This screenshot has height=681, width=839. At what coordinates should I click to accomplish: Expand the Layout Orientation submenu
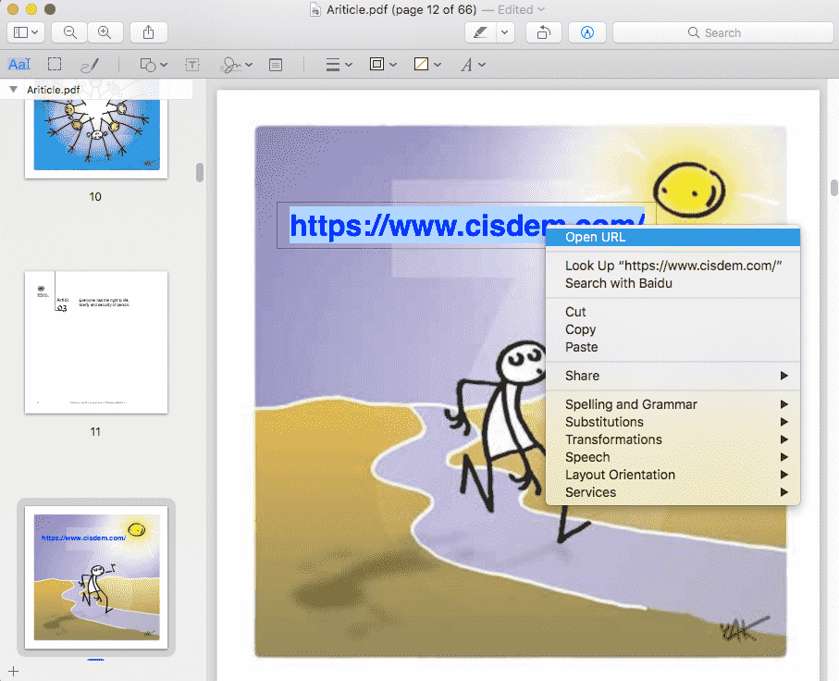(672, 475)
